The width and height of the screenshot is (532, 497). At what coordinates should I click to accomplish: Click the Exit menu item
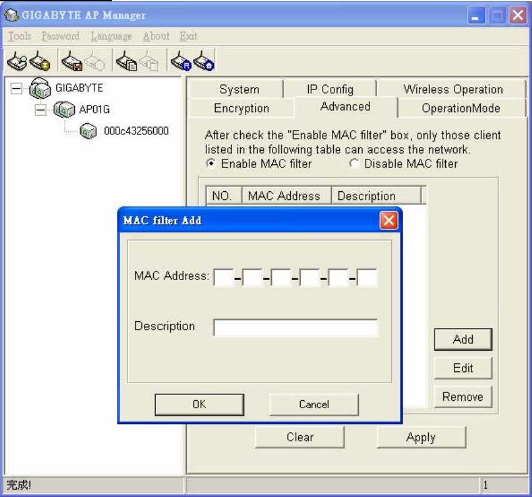point(188,36)
